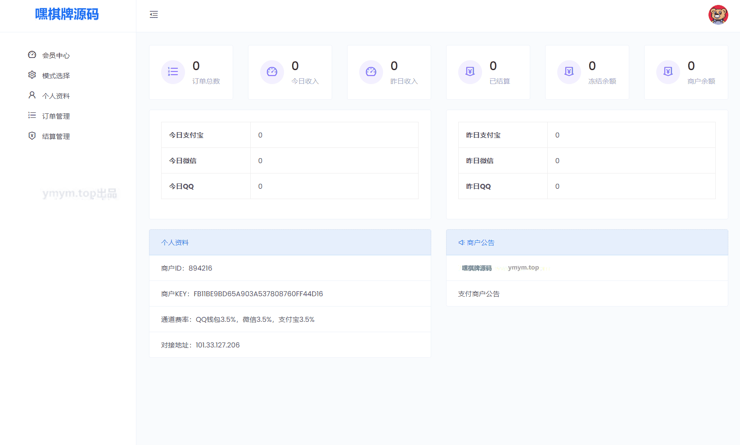Screen dimensions: 740x445
Task: Click the 昨日QQ row label
Action: point(478,187)
